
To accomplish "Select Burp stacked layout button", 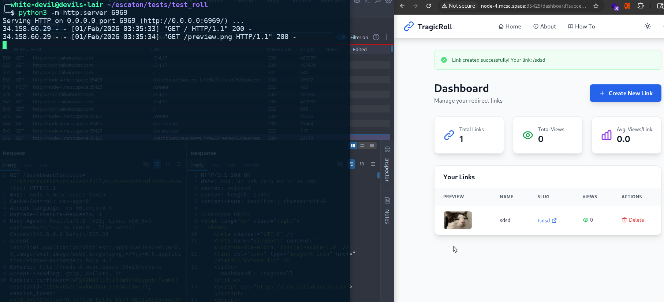I will click(x=362, y=146).
